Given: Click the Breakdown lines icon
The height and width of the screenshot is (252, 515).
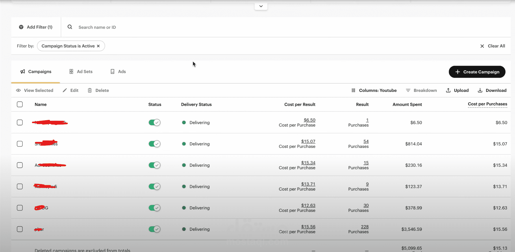Looking at the screenshot, I should (408, 90).
